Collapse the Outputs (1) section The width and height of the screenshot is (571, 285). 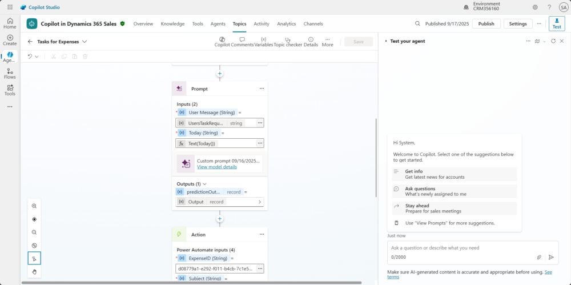click(204, 184)
